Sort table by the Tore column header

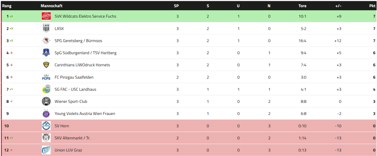point(302,6)
